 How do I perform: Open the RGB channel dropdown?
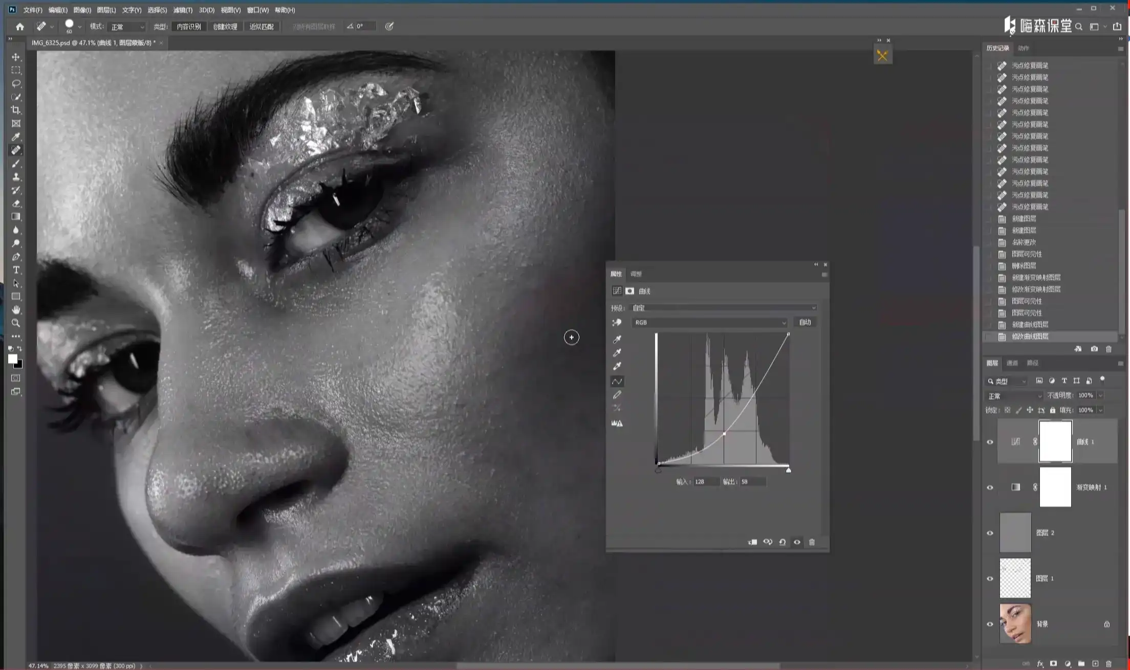(x=709, y=323)
